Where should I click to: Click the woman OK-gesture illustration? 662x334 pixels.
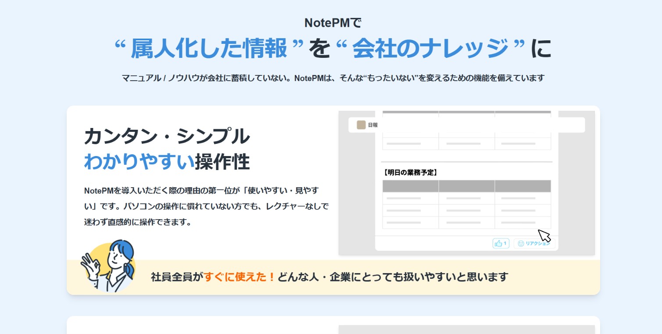108,266
